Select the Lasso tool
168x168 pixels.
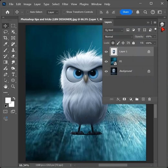tap(5, 32)
